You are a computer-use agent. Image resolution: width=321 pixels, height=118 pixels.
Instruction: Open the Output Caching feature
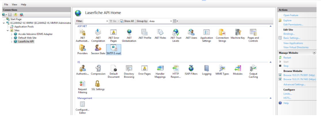[x=253, y=71]
